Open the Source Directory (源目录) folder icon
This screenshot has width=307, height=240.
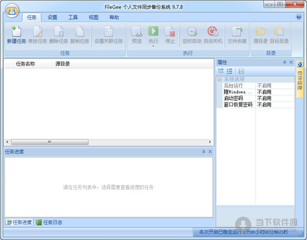[x=260, y=31]
